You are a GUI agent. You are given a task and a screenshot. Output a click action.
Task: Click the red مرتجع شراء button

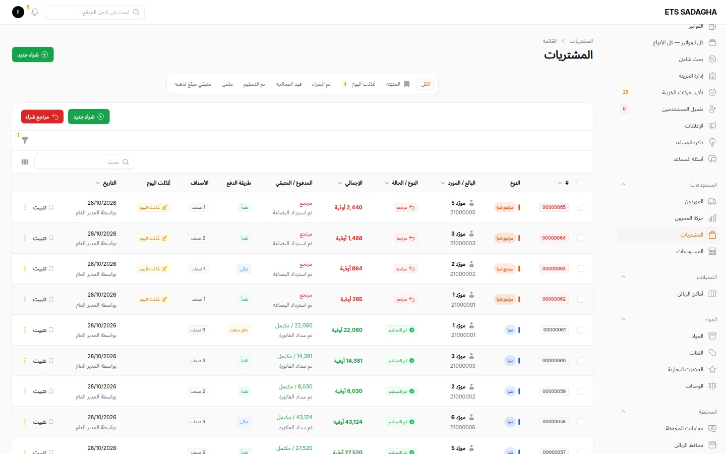tap(42, 117)
